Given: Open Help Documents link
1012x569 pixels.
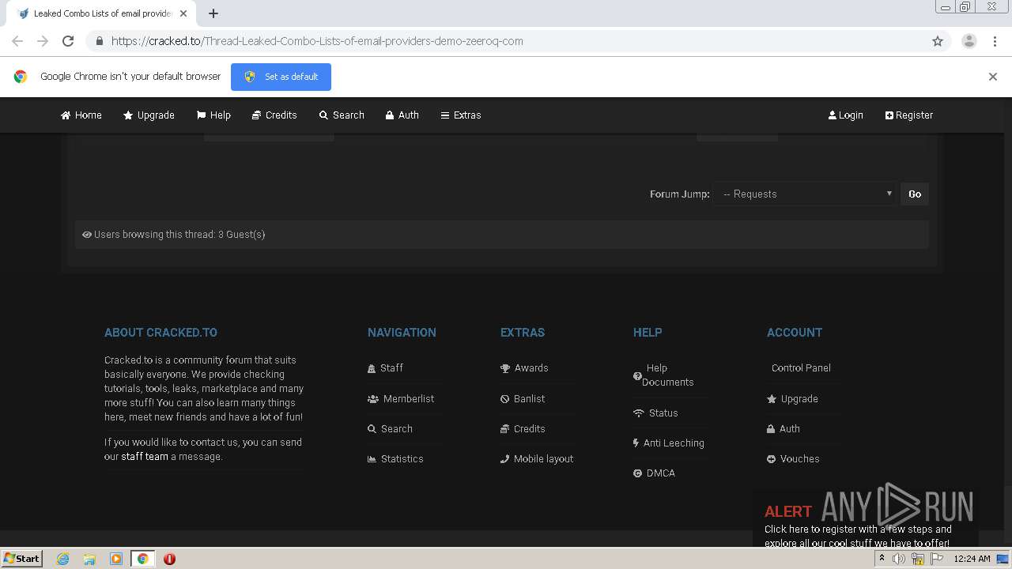Looking at the screenshot, I should (668, 375).
